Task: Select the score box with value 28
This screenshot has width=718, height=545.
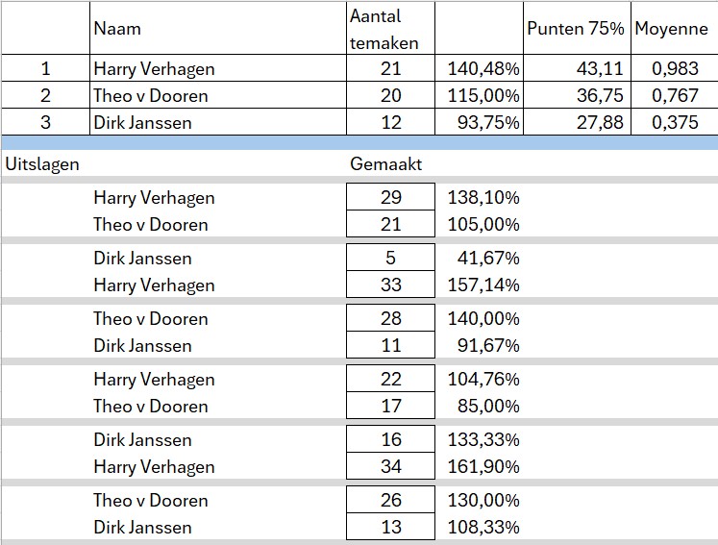Action: [x=390, y=319]
